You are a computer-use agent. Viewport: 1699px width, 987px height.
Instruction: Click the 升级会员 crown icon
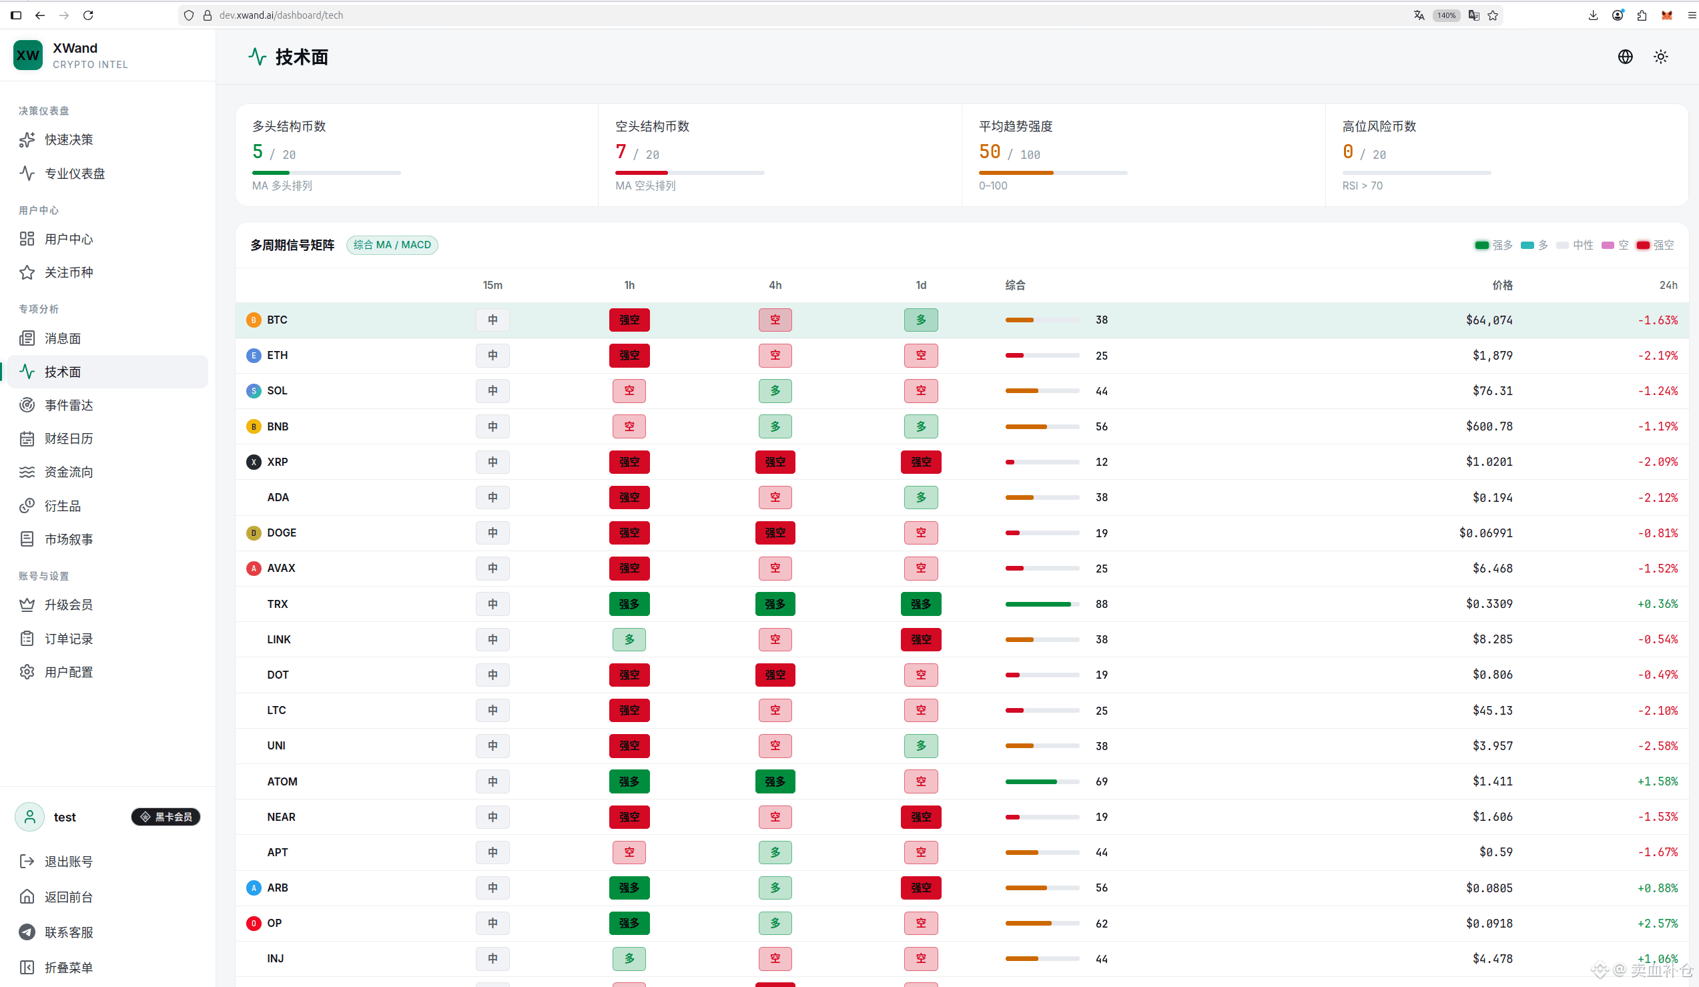point(27,605)
